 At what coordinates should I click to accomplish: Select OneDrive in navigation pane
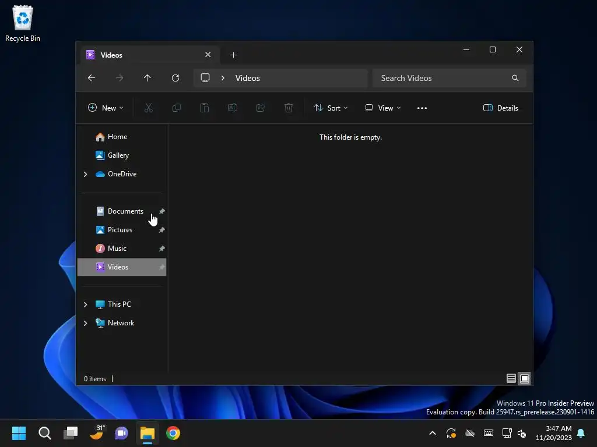pos(122,174)
